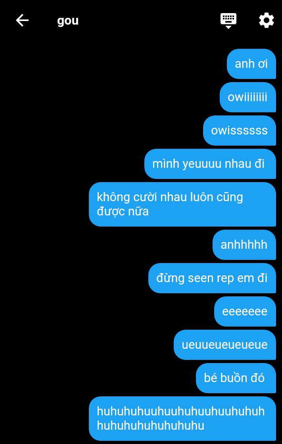Viewport: 282px width, 444px height.
Task: Click the 'được nữa' second text line
Action: coord(123,211)
